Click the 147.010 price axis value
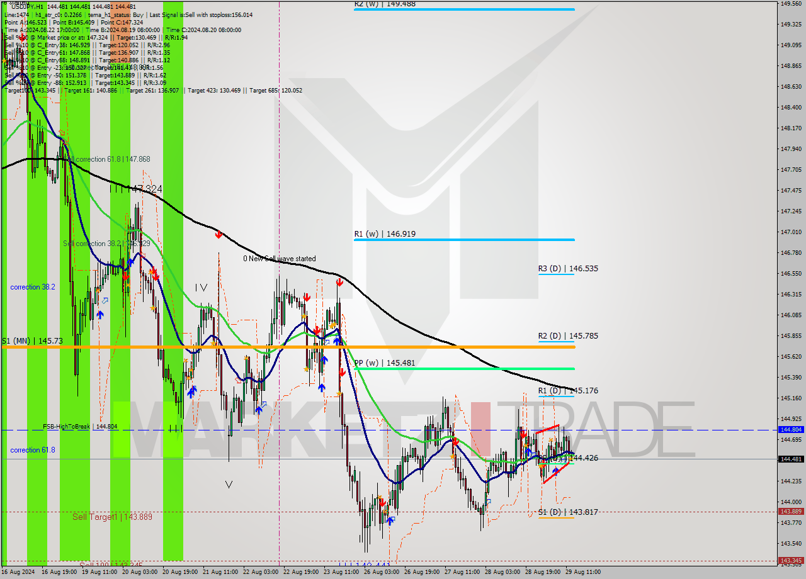This screenshot has height=579, width=806. [x=791, y=232]
